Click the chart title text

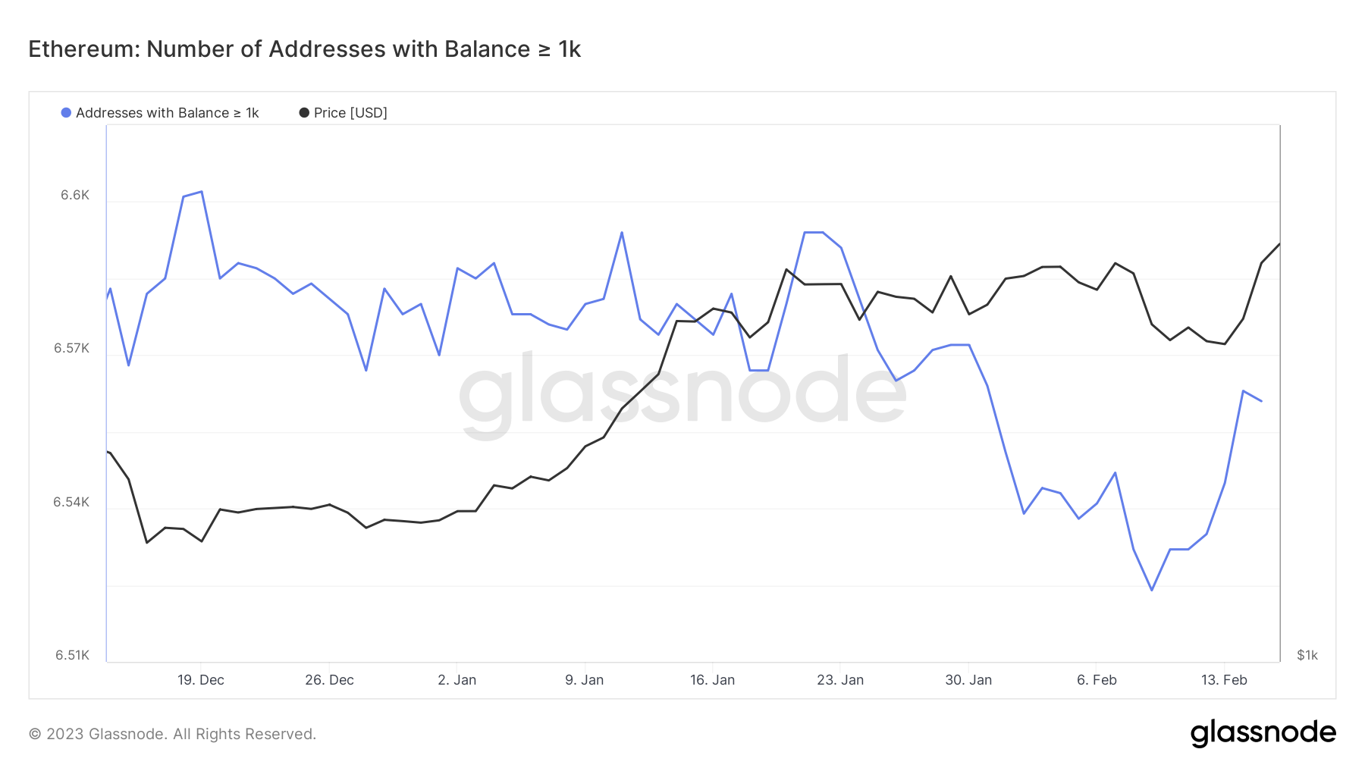[304, 49]
